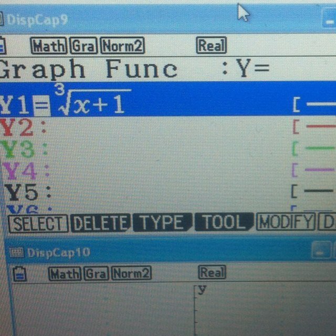Viewport: 336px width, 336px height.
Task: Click Math indicator in DispCap9 status bar
Action: (x=49, y=46)
